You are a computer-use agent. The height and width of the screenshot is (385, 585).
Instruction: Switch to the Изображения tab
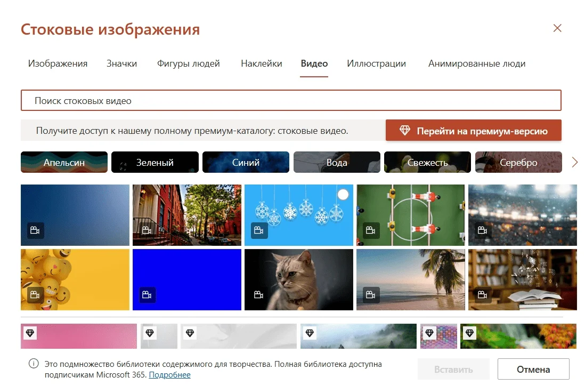pos(58,63)
